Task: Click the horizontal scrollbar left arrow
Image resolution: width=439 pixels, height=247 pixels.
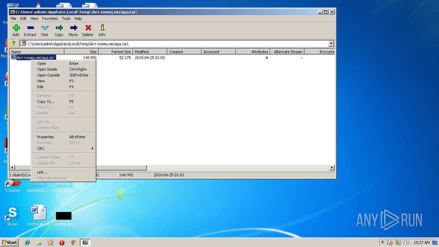Action: pyautogui.click(x=12, y=168)
